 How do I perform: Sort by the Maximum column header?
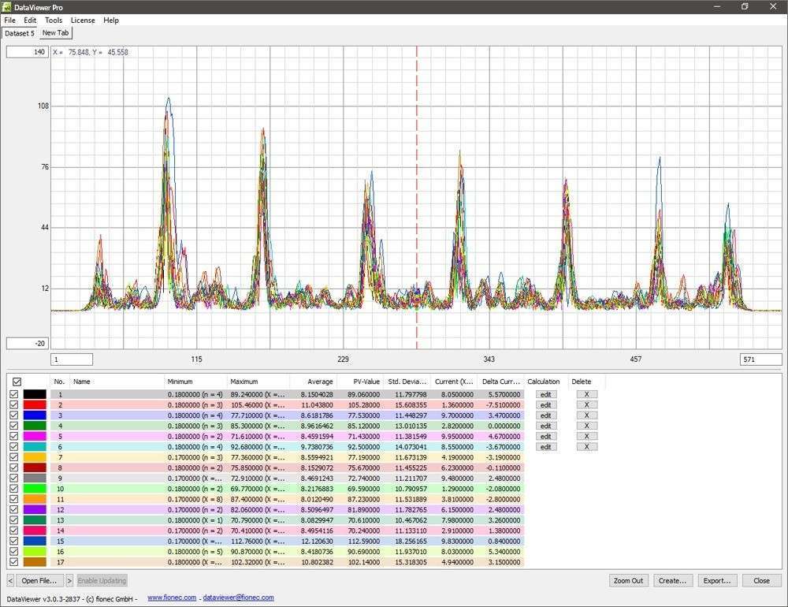258,382
